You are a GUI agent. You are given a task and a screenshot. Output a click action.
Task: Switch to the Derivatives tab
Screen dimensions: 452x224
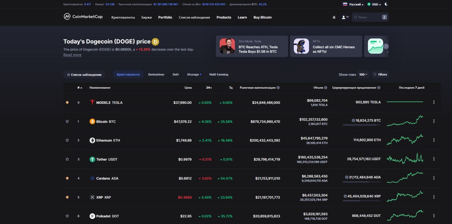(x=156, y=75)
